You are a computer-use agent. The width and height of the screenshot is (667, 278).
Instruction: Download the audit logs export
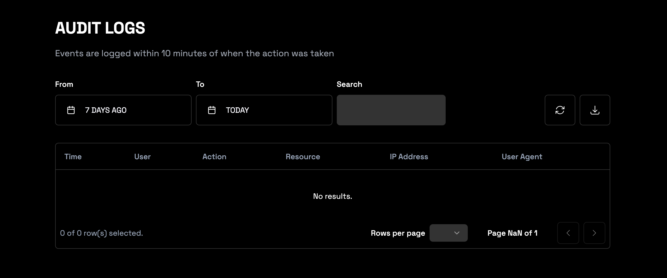(595, 110)
